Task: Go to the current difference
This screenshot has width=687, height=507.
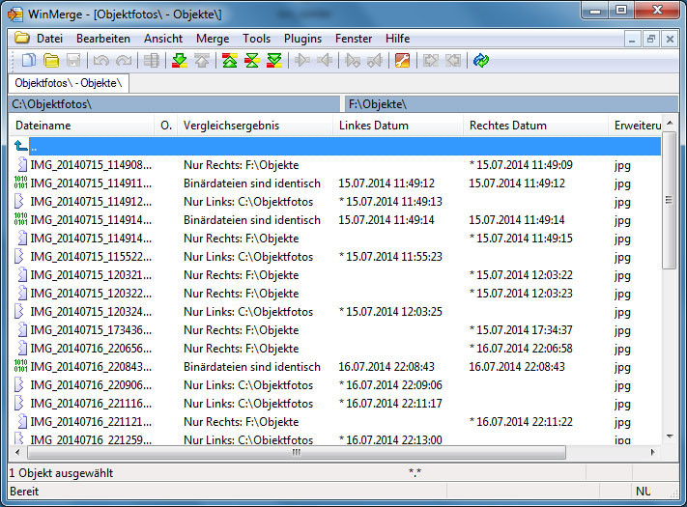Action: [252, 60]
